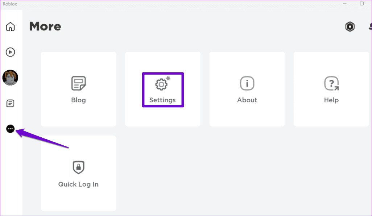Open the user avatar picture in the sidebar
Viewport: 372px width, 216px height.
pyautogui.click(x=10, y=78)
